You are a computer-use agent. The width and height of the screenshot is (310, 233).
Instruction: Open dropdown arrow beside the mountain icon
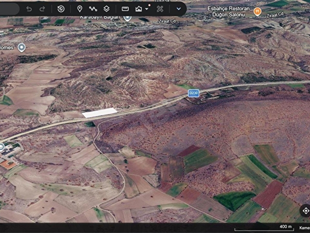[147, 9]
